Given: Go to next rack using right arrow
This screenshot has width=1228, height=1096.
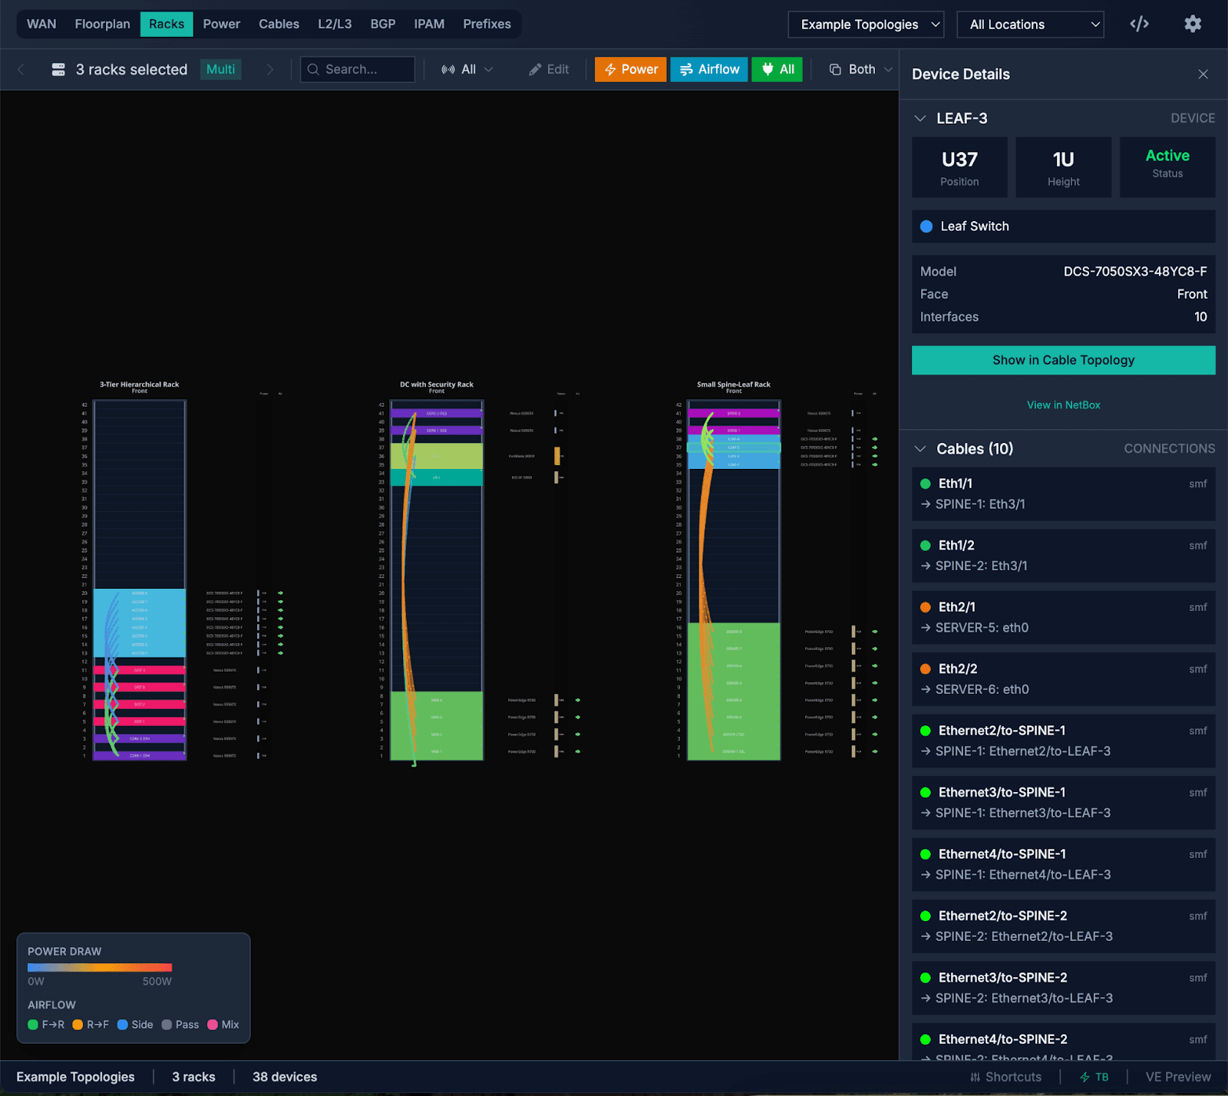Looking at the screenshot, I should 269,70.
